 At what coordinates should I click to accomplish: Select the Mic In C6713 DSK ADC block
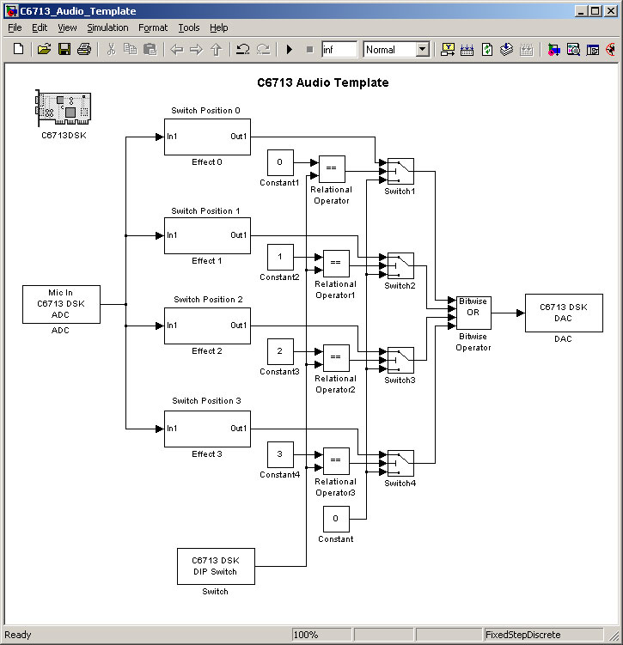click(x=61, y=304)
